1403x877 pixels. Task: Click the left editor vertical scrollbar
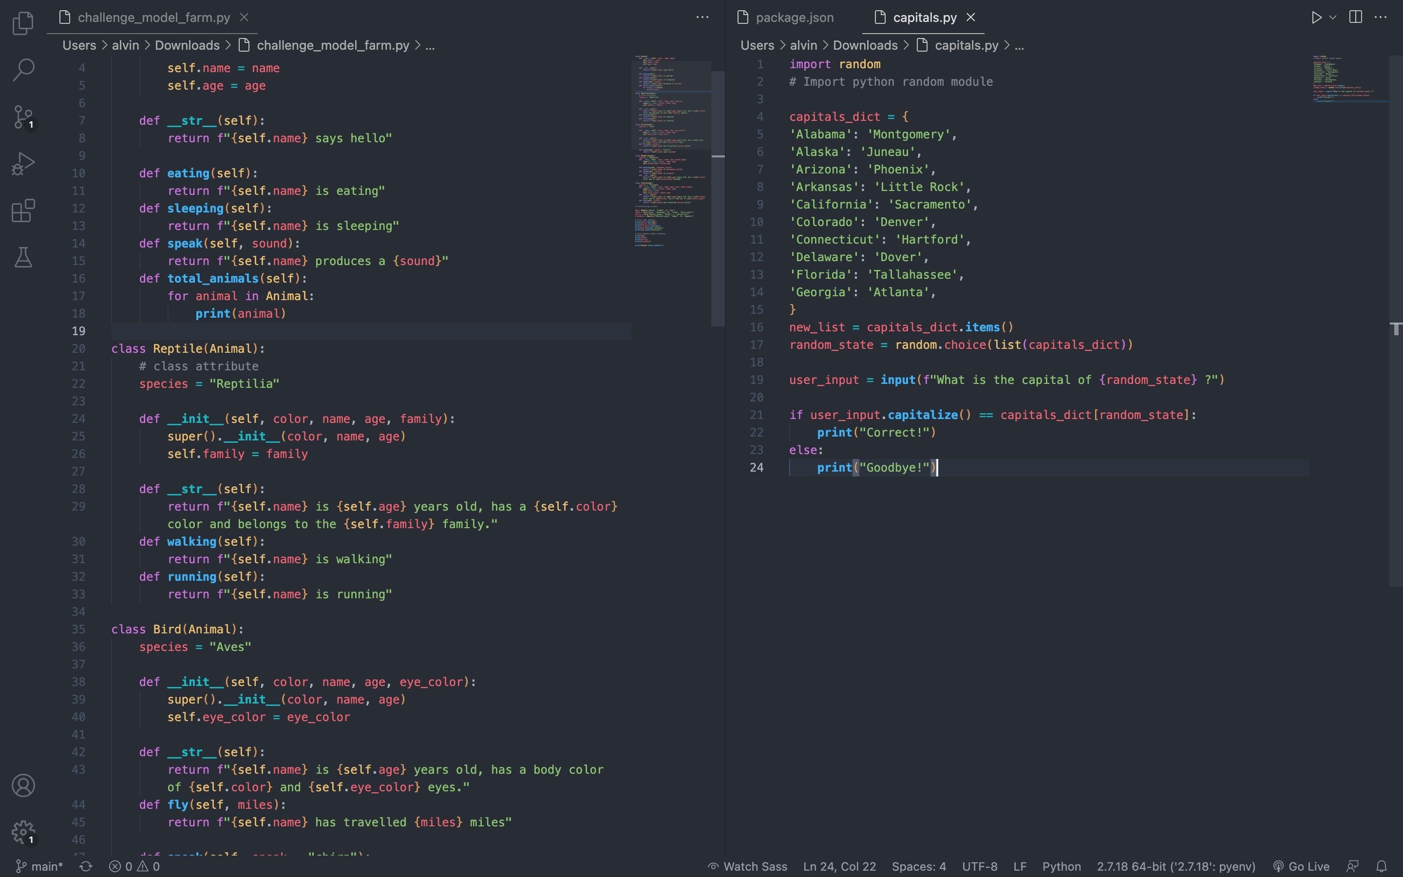click(718, 198)
